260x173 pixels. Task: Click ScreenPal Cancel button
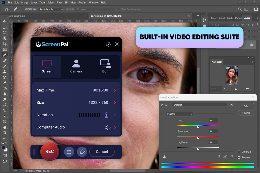pyautogui.click(x=102, y=152)
